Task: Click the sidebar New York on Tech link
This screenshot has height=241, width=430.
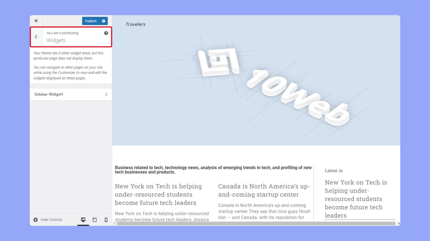Action: coord(356,199)
